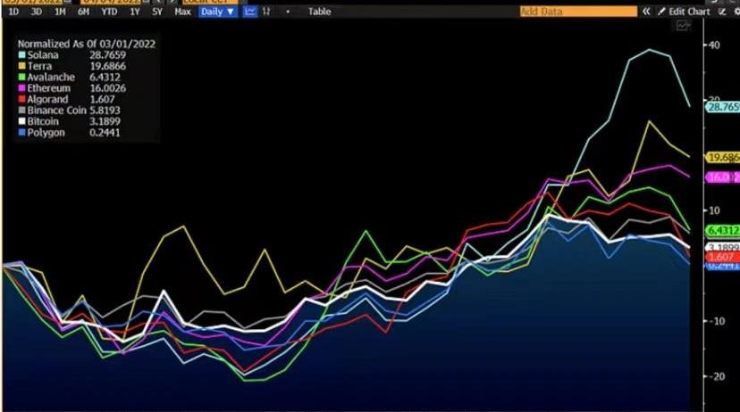
Task: Click the Edit Chart button
Action: pos(688,12)
